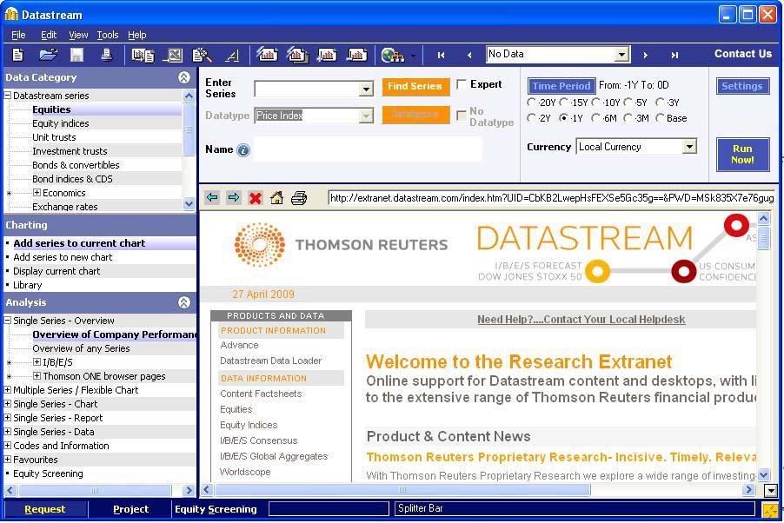Click the text format 'A' toolbar icon
Screen dimensions: 784x523
[x=231, y=56]
